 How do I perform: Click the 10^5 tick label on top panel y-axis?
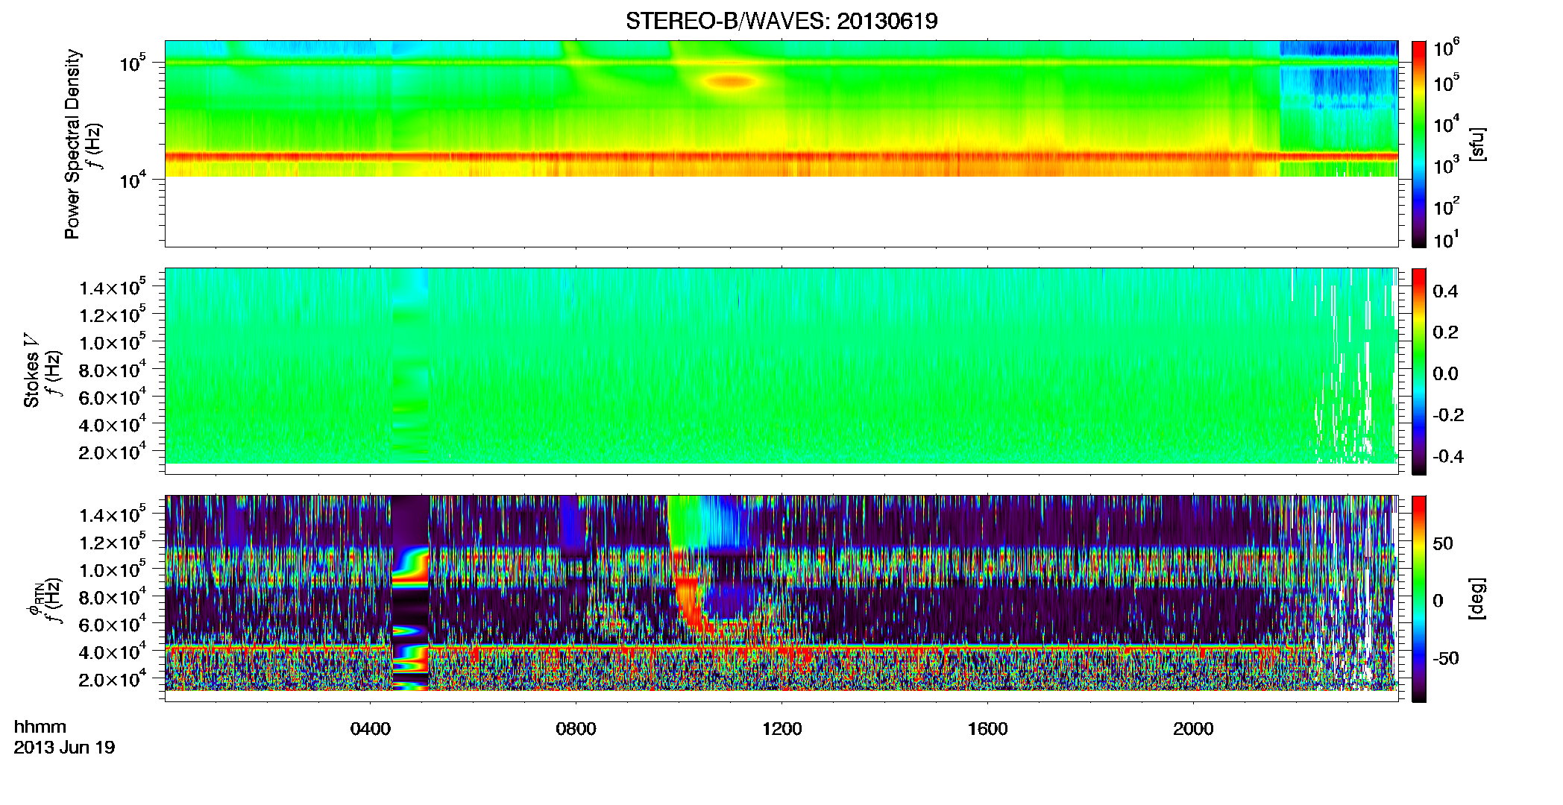pyautogui.click(x=132, y=63)
